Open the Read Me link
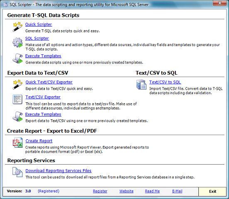The width and height of the screenshot is (229, 199). [152, 191]
